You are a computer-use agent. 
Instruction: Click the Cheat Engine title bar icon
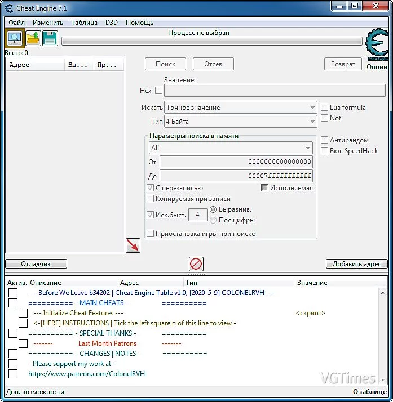click(x=8, y=8)
